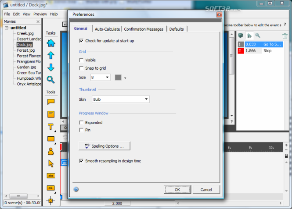Click Cancel in the Preferences dialog

point(206,189)
